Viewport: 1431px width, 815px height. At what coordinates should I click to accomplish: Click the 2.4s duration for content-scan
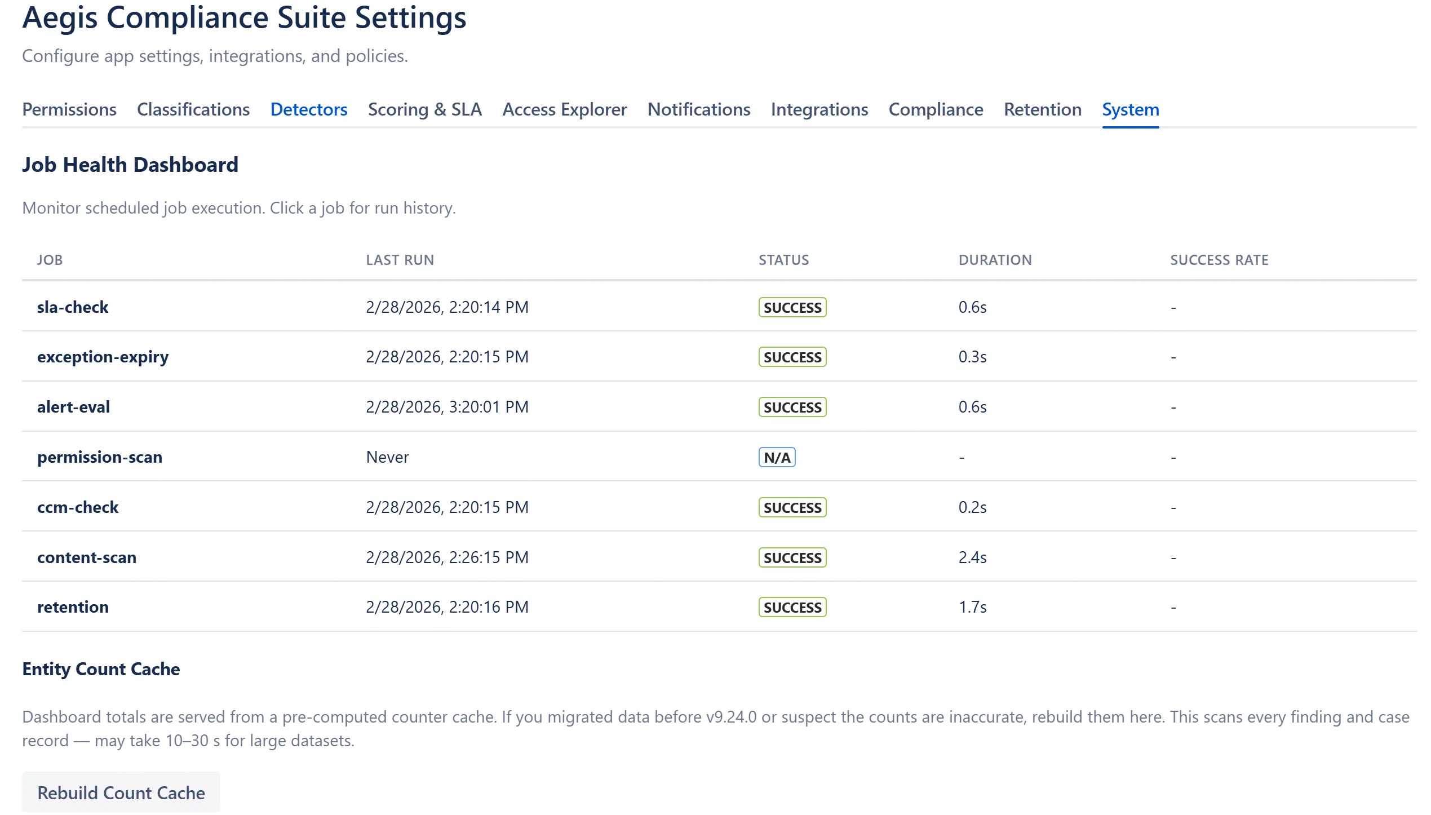[x=973, y=557]
